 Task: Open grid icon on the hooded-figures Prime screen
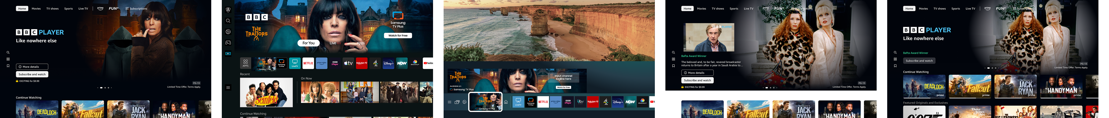pos(8,59)
